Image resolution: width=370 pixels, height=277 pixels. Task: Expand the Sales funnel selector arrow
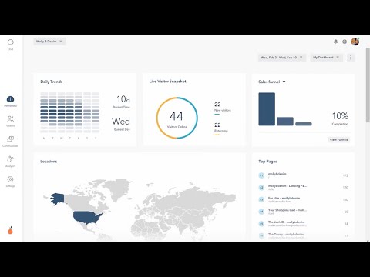[284, 82]
